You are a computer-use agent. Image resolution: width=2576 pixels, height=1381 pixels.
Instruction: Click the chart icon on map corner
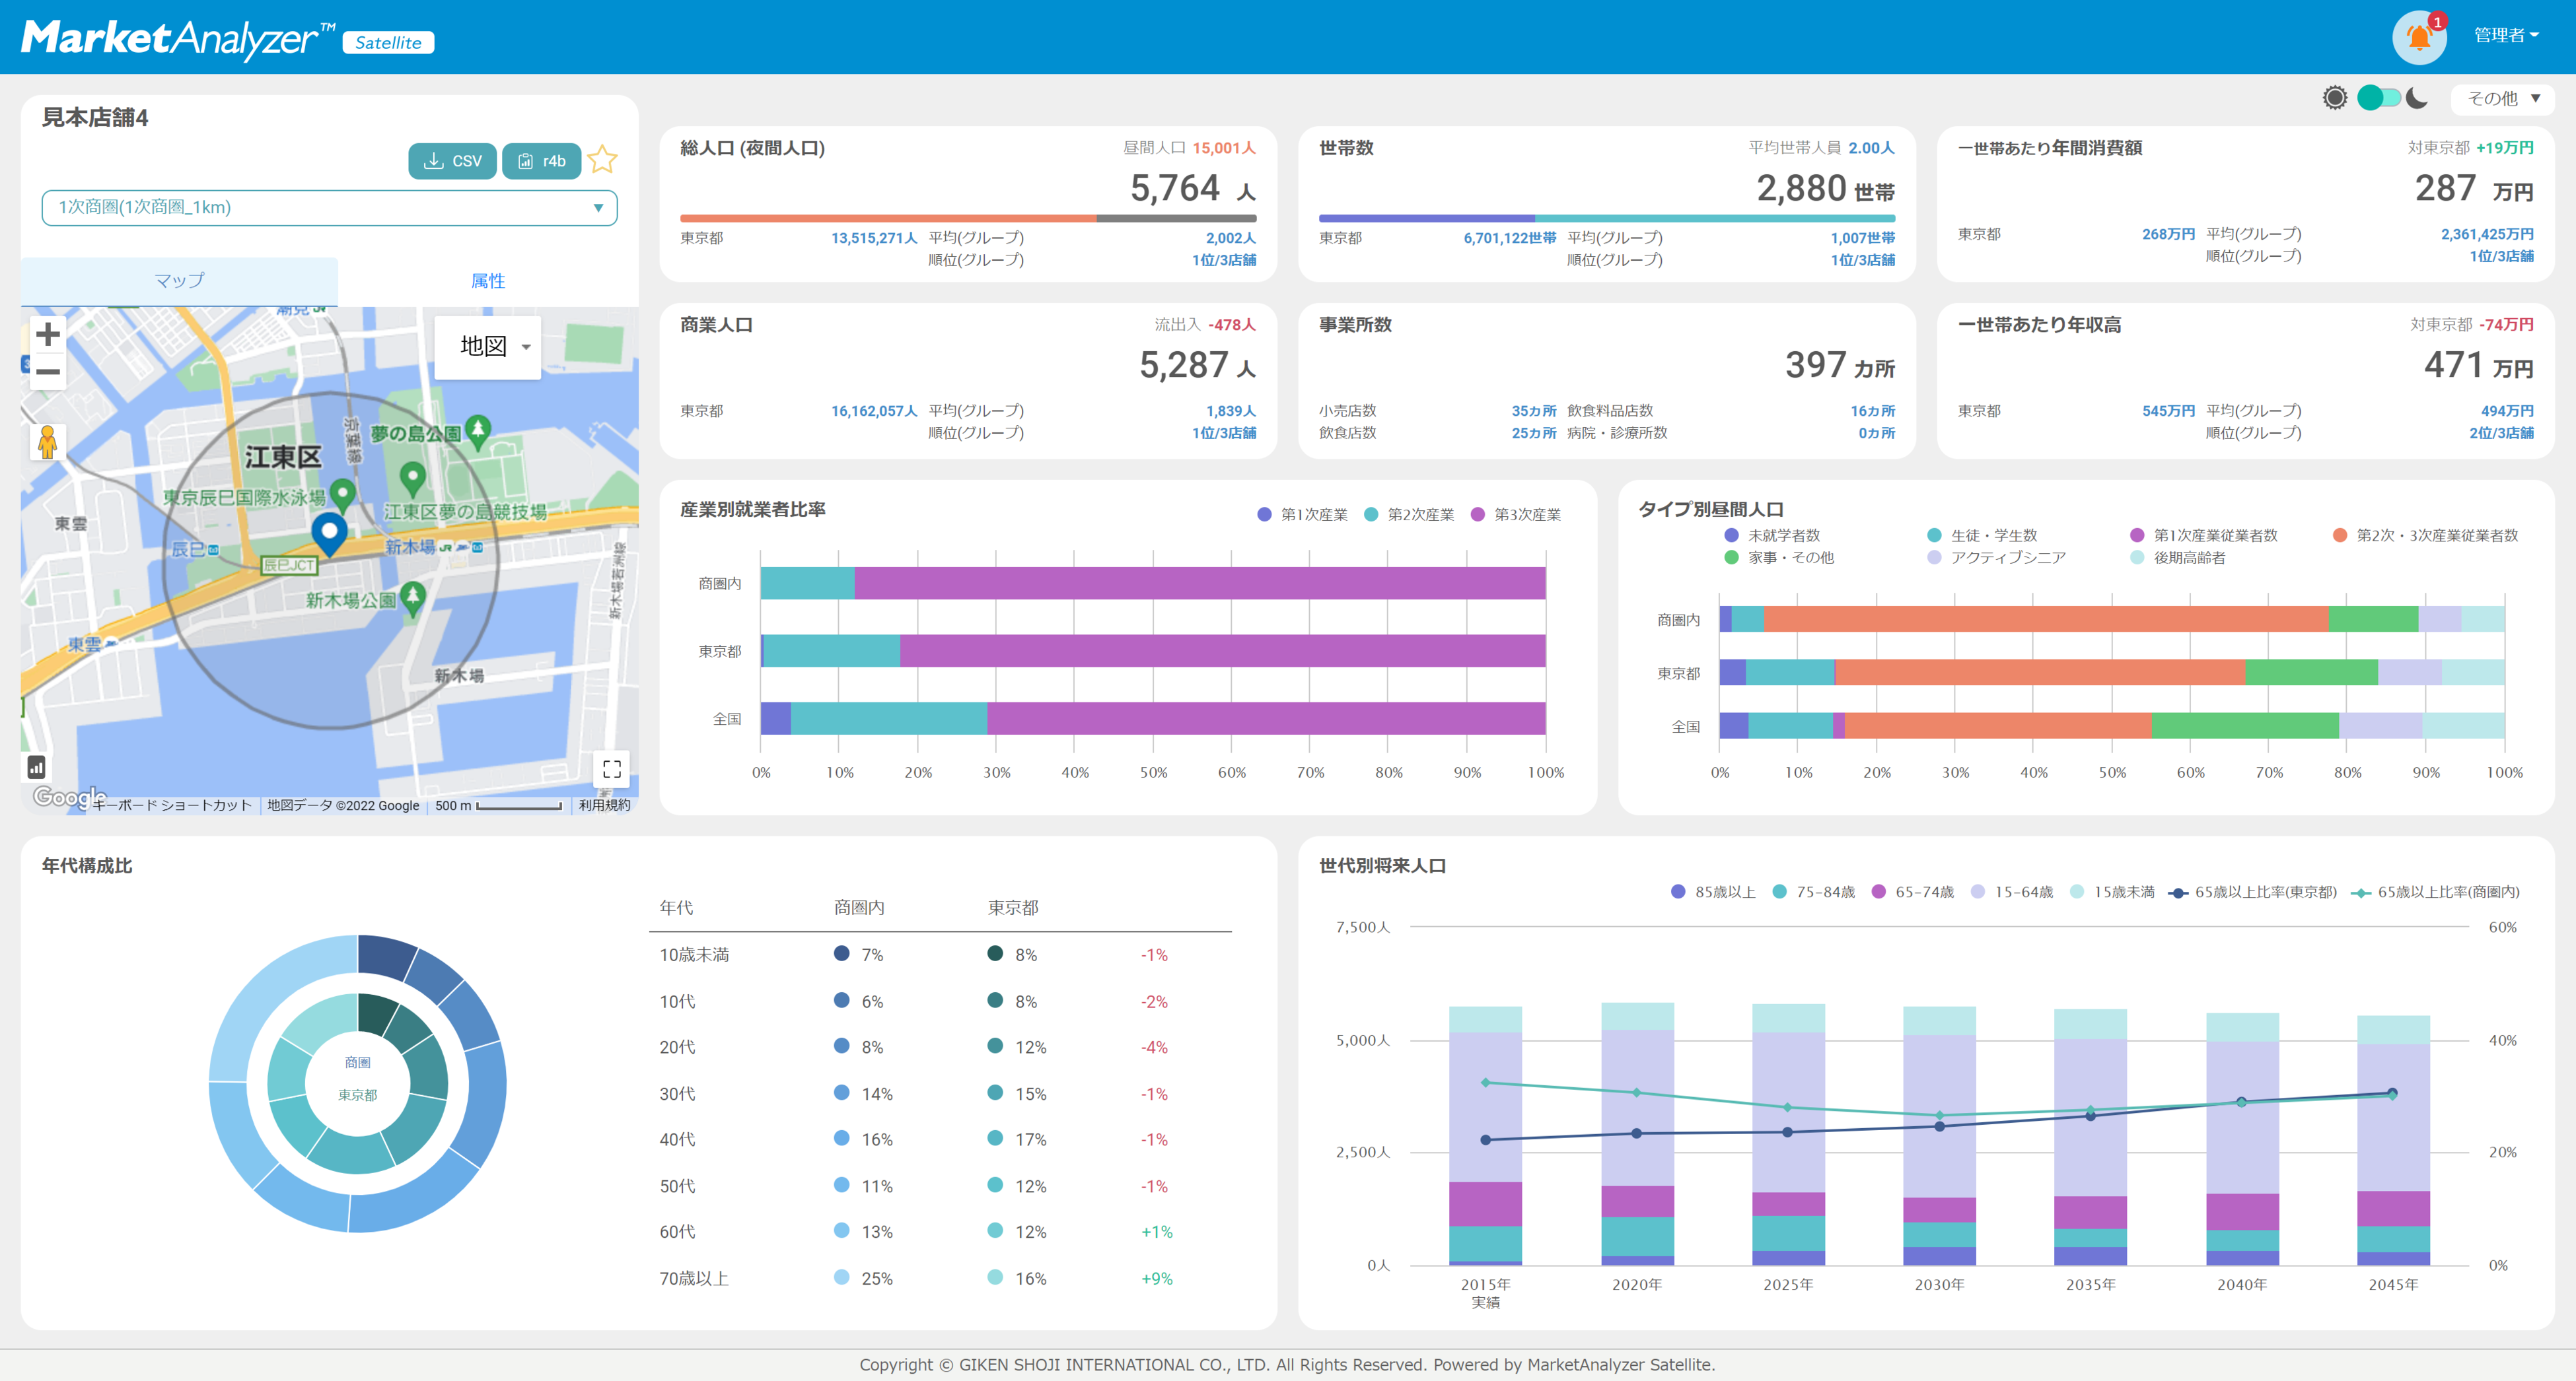(x=36, y=768)
